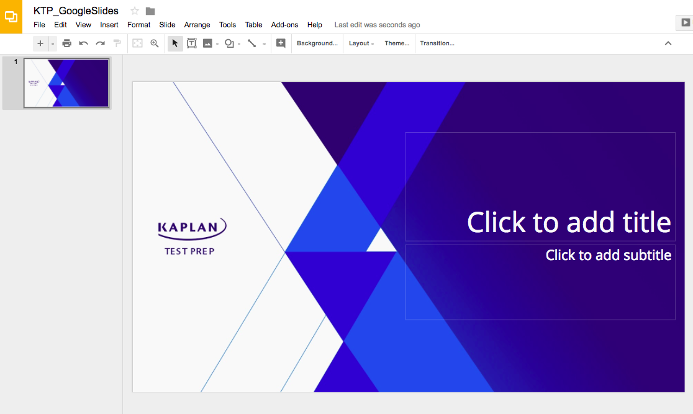Screen dimensions: 693x414
Task: Open the Arrange menu
Action: click(197, 25)
